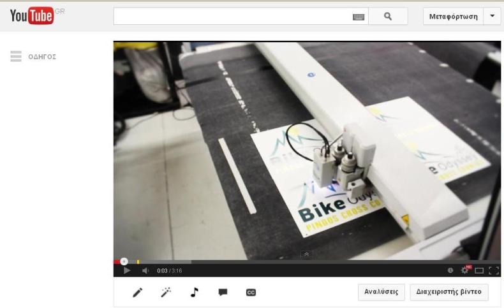504x308 pixels.
Task: Click the Διαχειριστής βίντεο button
Action: point(449,291)
